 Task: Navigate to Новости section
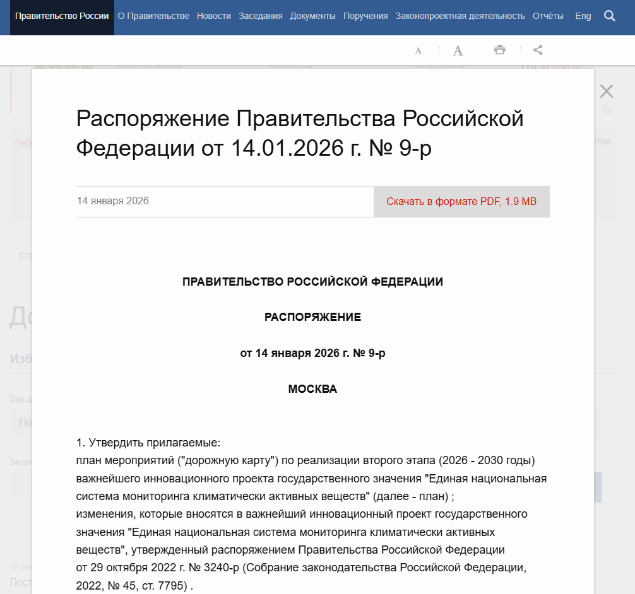click(x=213, y=16)
